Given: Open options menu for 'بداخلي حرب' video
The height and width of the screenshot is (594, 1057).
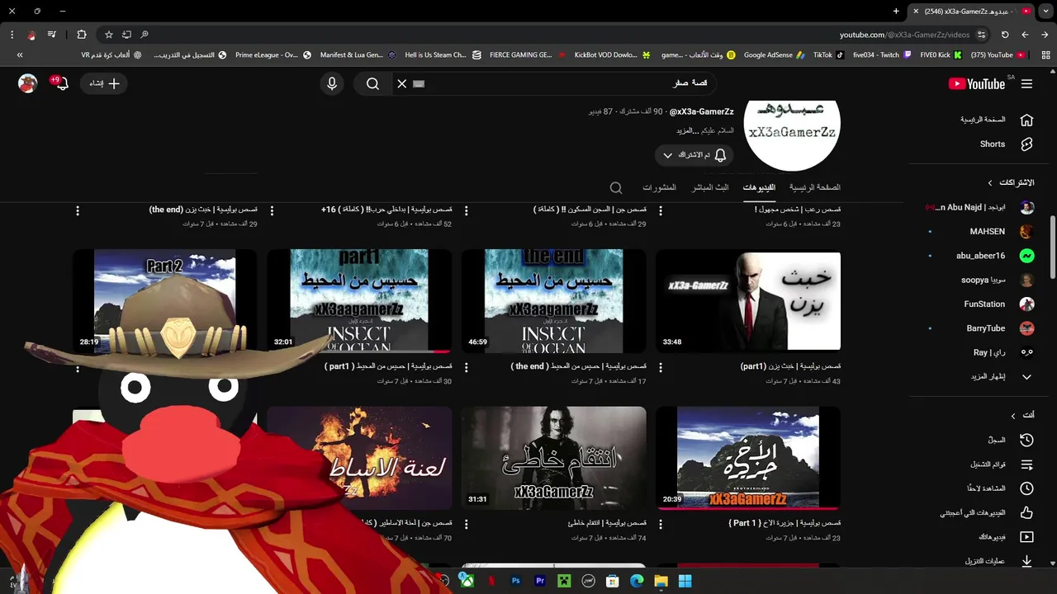Looking at the screenshot, I should tap(272, 211).
